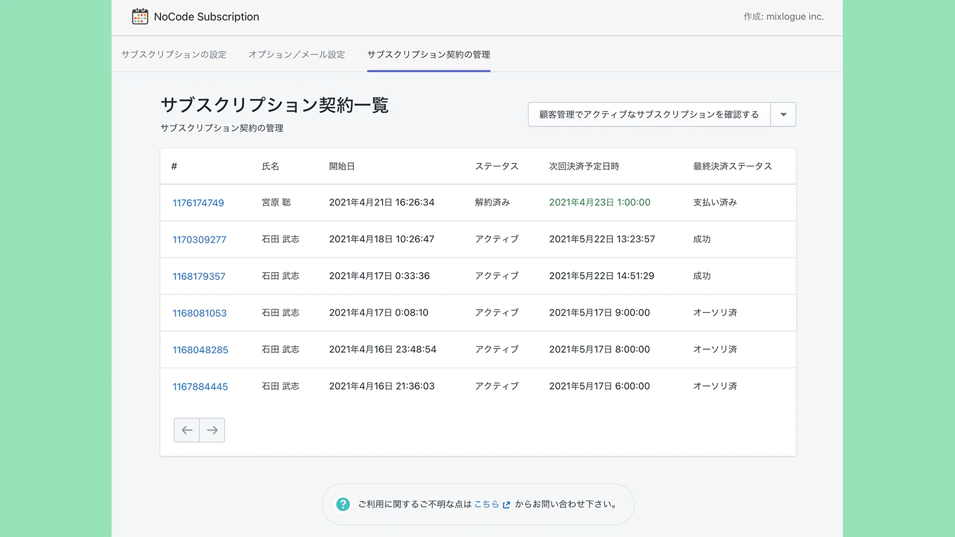This screenshot has width=955, height=537.
Task: Click start date 2021年4月17日 0:33:36
Action: click(x=380, y=276)
